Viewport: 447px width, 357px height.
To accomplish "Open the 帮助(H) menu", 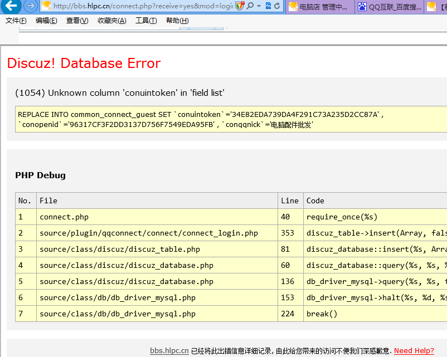I will click(x=177, y=21).
